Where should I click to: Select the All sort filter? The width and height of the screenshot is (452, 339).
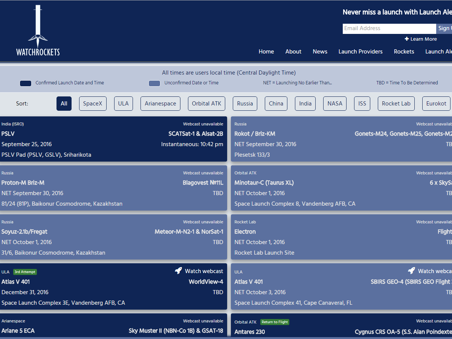coord(64,104)
